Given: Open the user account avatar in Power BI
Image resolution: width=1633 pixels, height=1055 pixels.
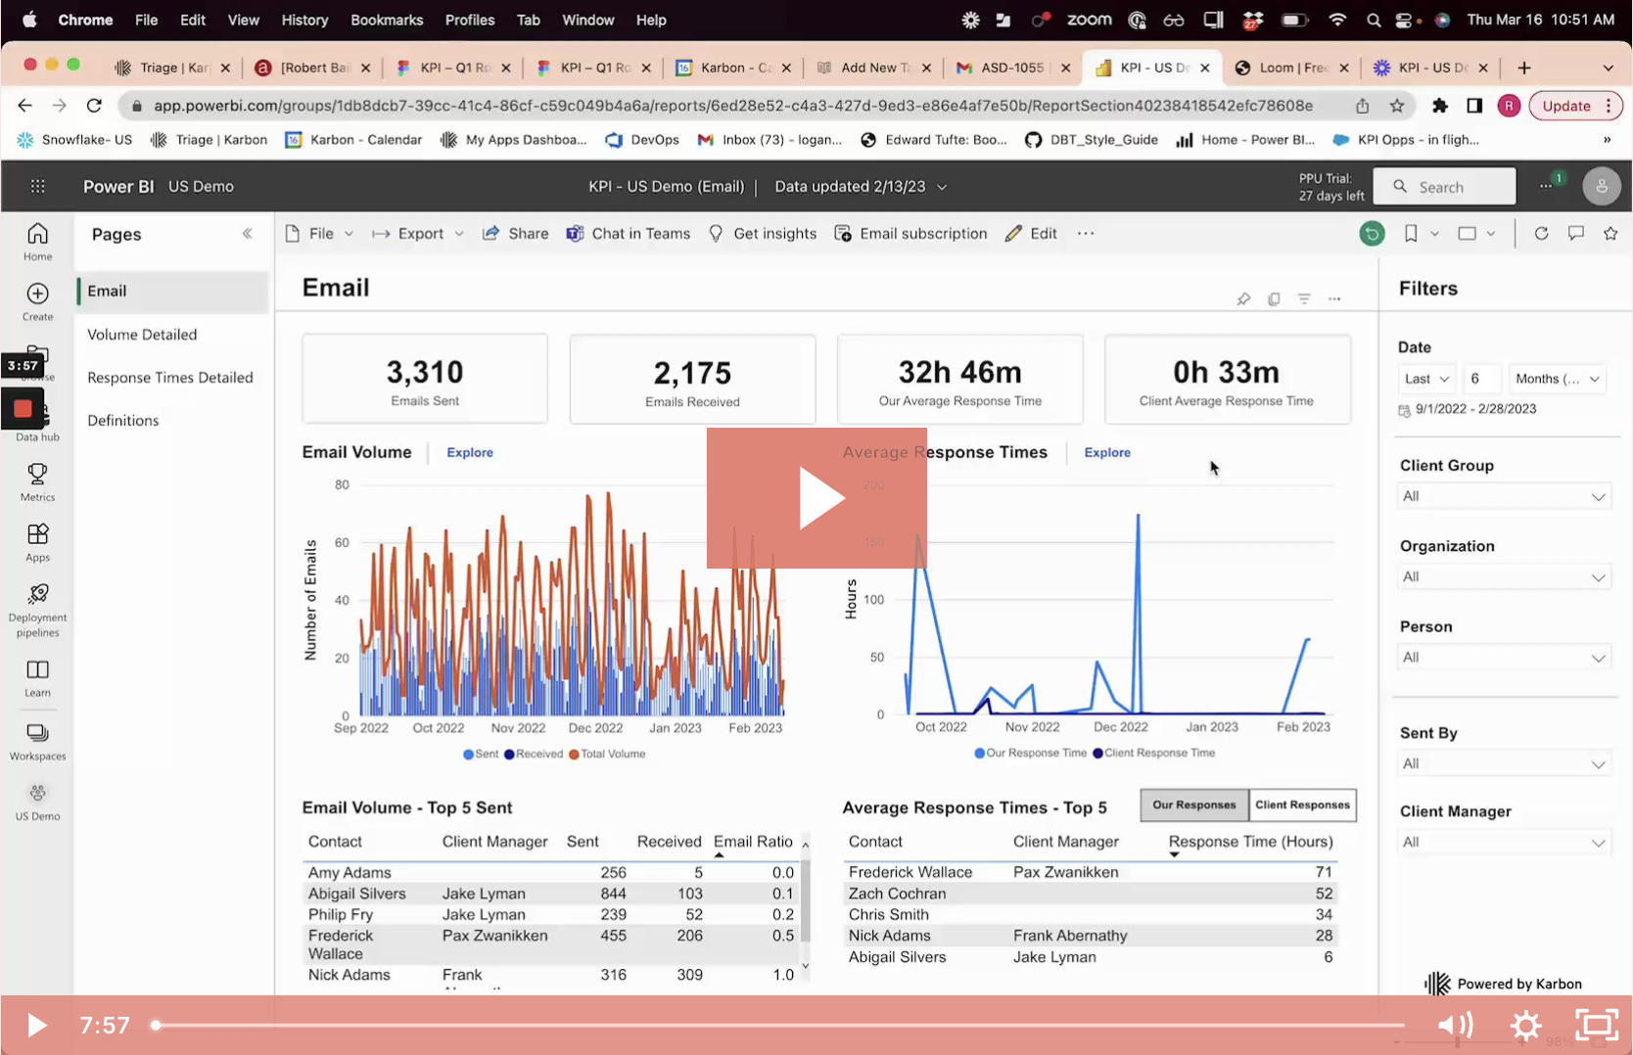Looking at the screenshot, I should pyautogui.click(x=1602, y=186).
